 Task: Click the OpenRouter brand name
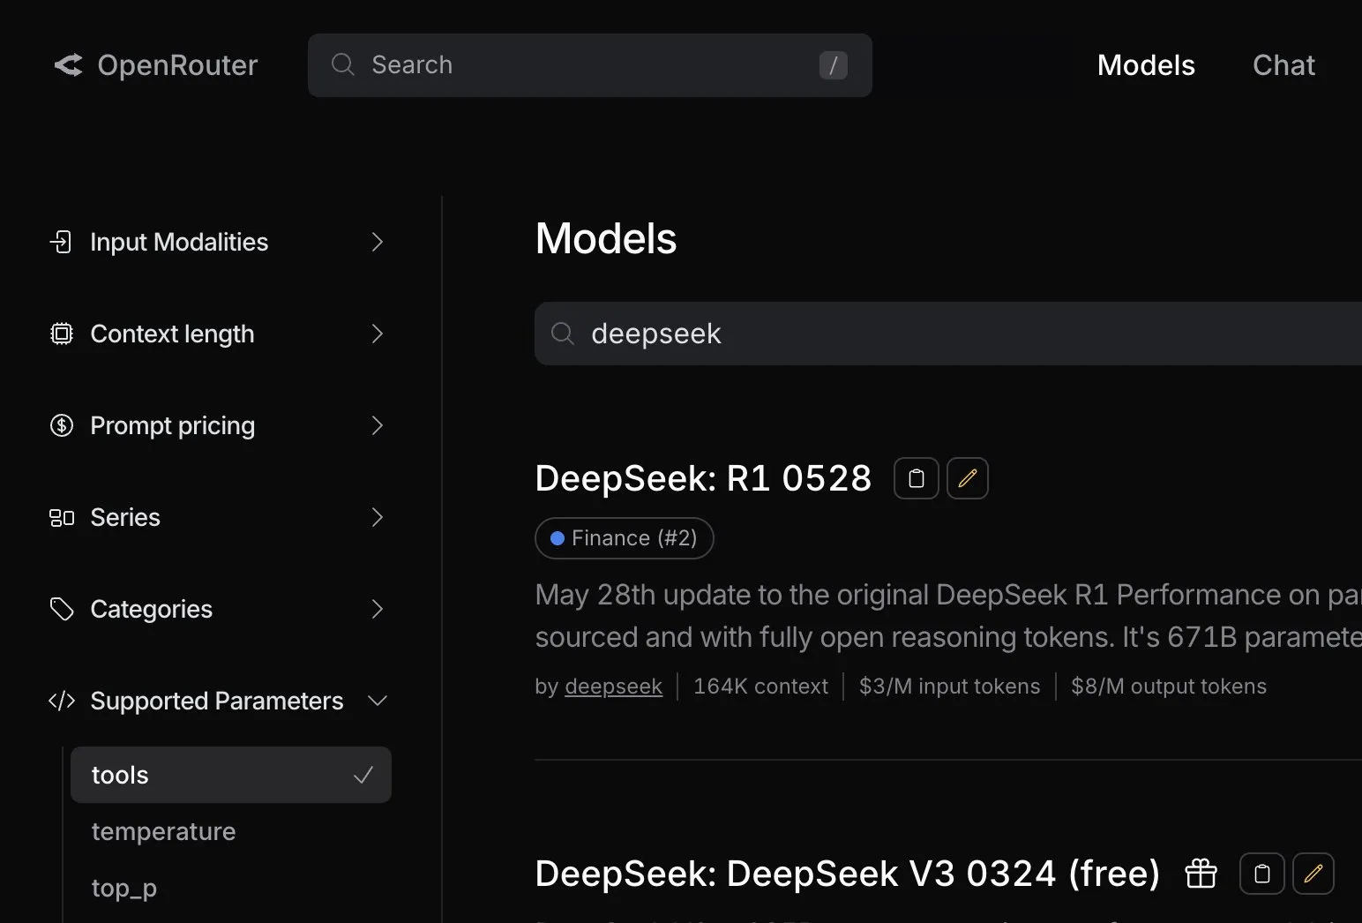(x=177, y=65)
